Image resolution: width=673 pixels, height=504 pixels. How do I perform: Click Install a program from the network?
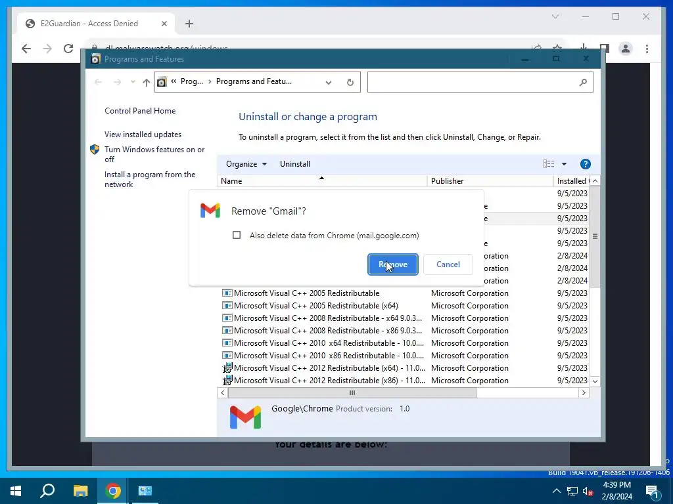150,179
